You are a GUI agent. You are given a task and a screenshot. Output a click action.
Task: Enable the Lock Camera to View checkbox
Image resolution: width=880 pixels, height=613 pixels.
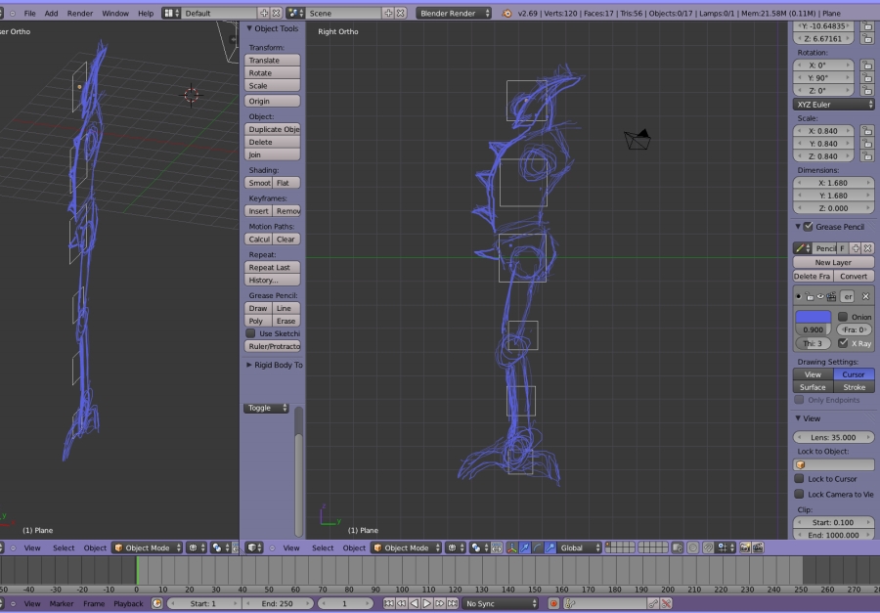click(799, 494)
